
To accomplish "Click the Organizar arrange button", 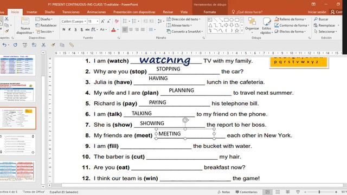I will coord(252,25).
